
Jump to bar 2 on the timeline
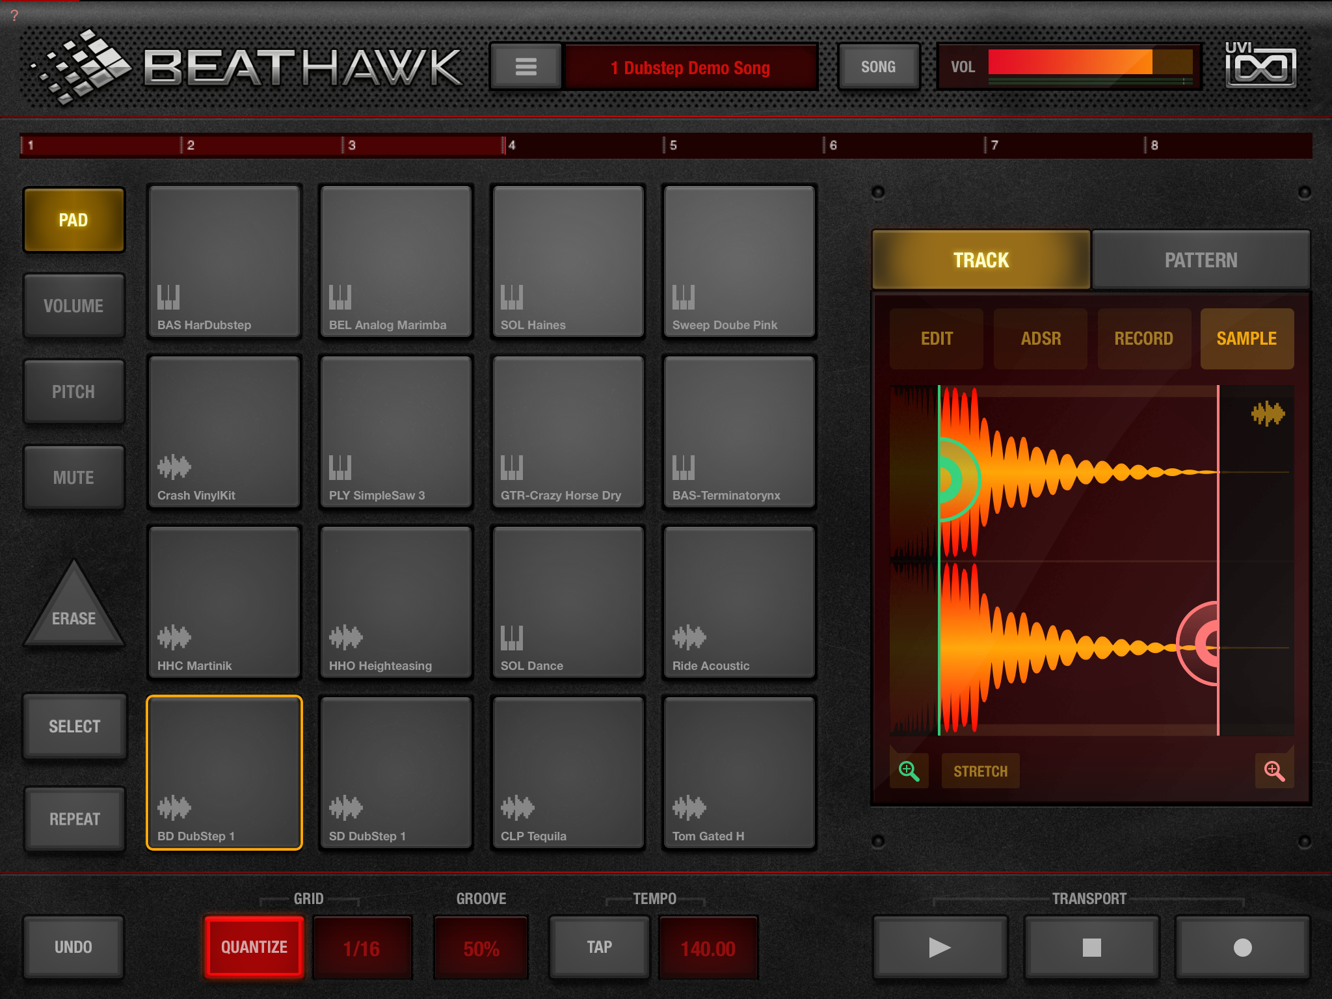pos(191,145)
